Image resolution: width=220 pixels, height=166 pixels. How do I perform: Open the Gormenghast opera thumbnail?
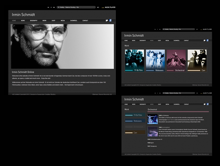pos(153,131)
